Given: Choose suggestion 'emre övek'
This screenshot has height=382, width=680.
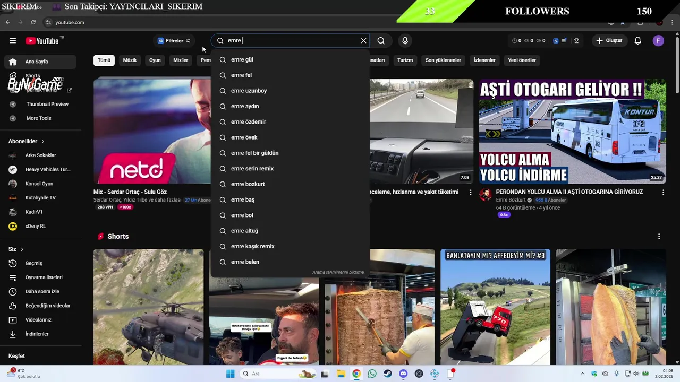Looking at the screenshot, I should [x=290, y=137].
